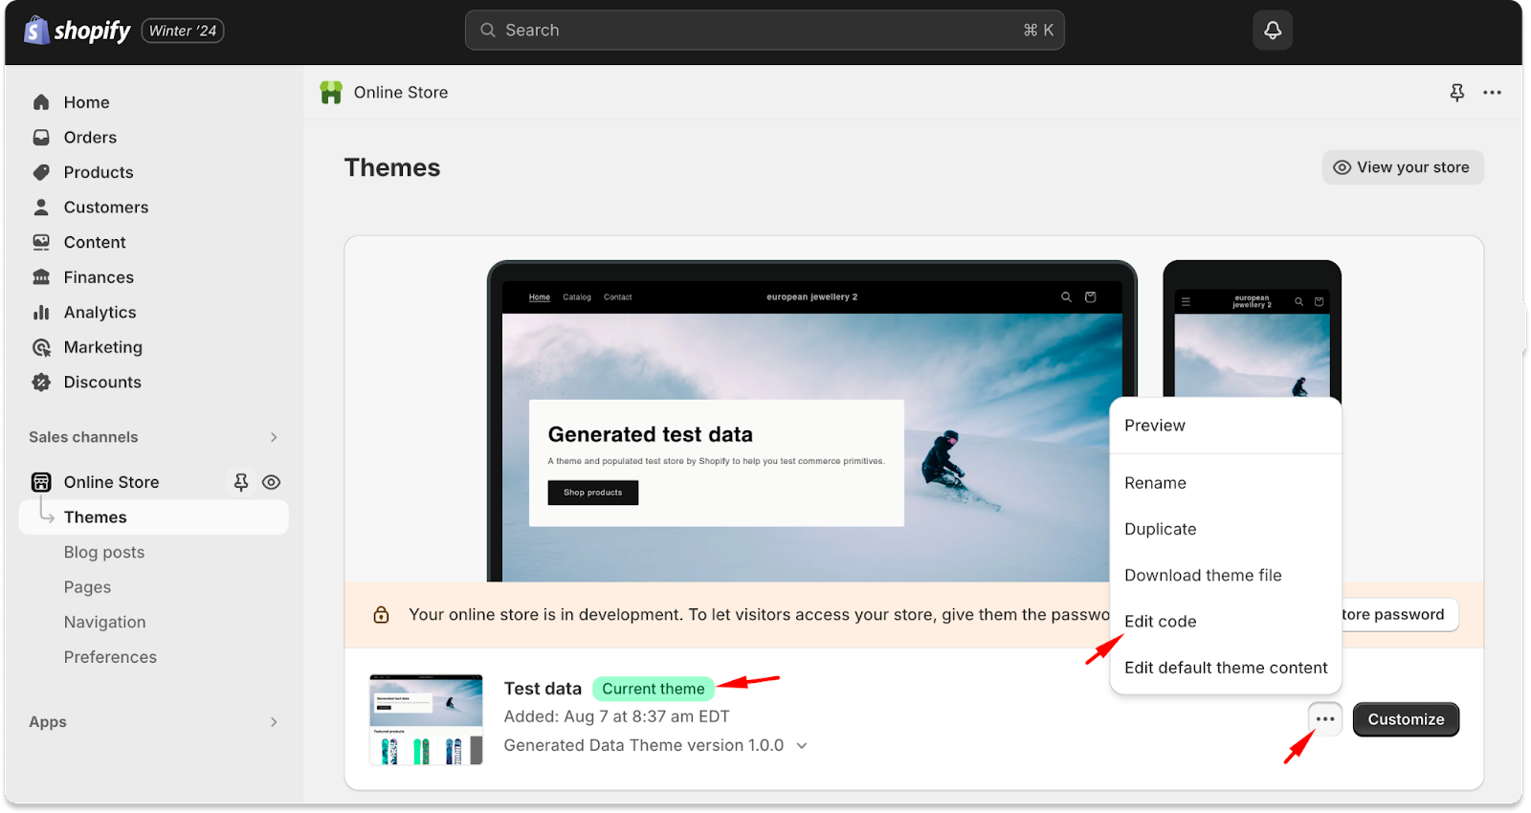Viewport: 1531px width, 813px height.
Task: Click the theme three-dots actions button
Action: pyautogui.click(x=1325, y=719)
